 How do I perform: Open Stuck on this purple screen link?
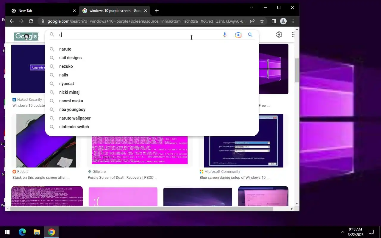[x=41, y=178]
